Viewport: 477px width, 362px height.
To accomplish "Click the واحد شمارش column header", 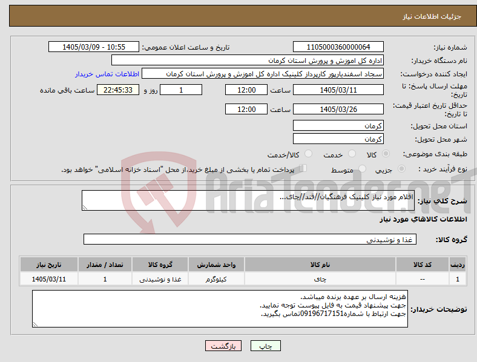I will pos(216,265).
